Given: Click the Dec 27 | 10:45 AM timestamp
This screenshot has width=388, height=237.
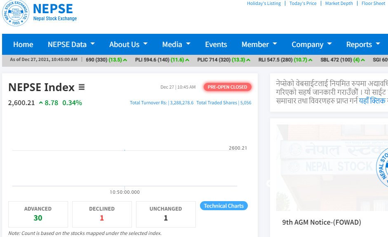Looking at the screenshot, I should tap(178, 87).
